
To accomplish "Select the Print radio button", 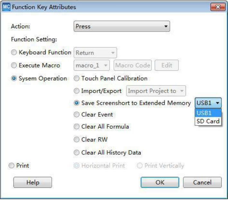I will 12,166.
